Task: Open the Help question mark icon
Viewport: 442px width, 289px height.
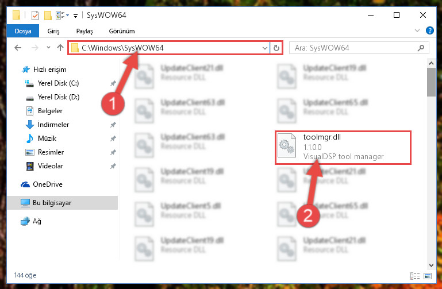Action: pos(430,30)
